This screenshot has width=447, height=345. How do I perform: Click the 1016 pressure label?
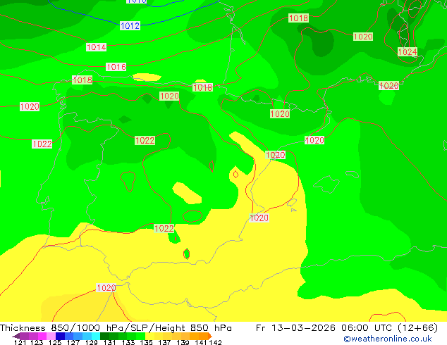point(116,67)
